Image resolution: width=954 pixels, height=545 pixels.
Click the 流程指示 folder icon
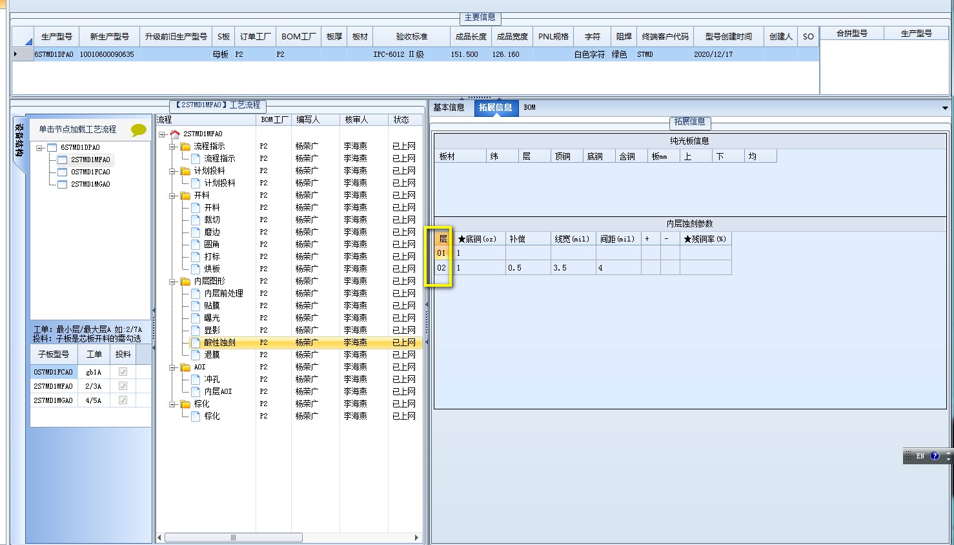pyautogui.click(x=186, y=147)
